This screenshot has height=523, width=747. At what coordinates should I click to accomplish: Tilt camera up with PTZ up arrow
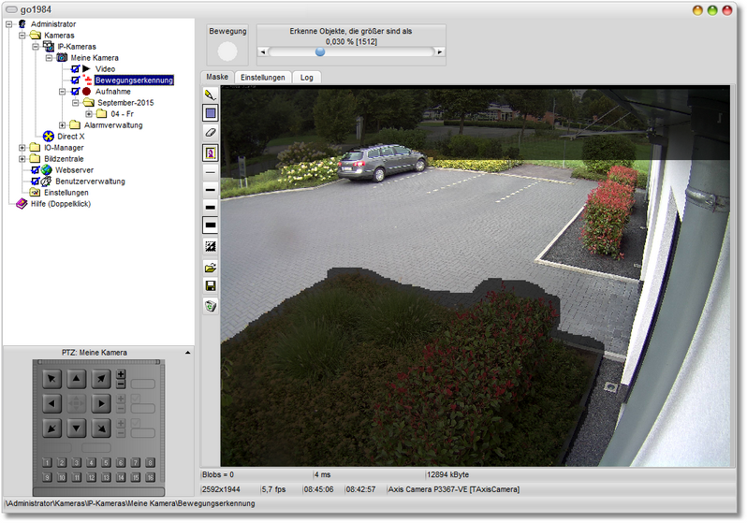77,378
